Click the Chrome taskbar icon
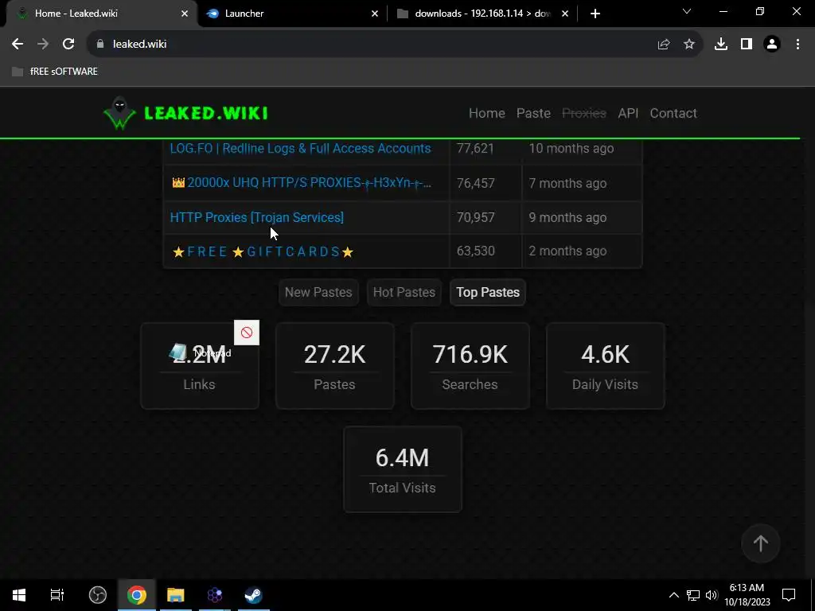Viewport: 815px width, 611px height. point(137,595)
